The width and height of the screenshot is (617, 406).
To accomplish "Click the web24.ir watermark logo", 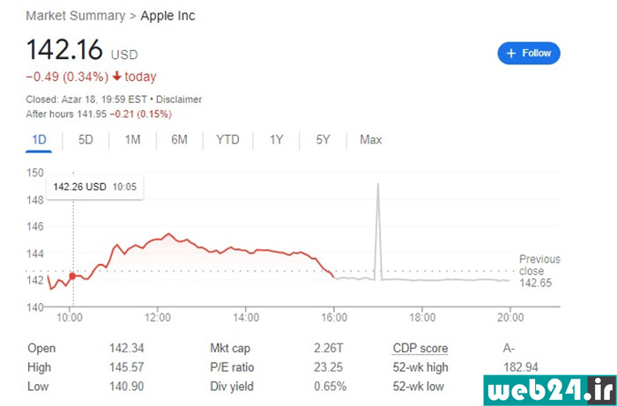I will point(550,390).
